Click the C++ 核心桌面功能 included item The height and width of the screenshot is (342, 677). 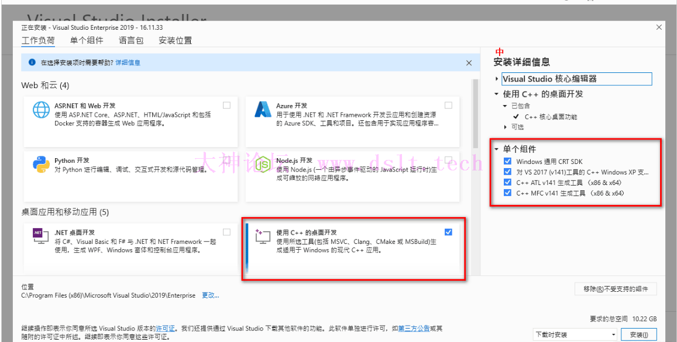coord(551,117)
